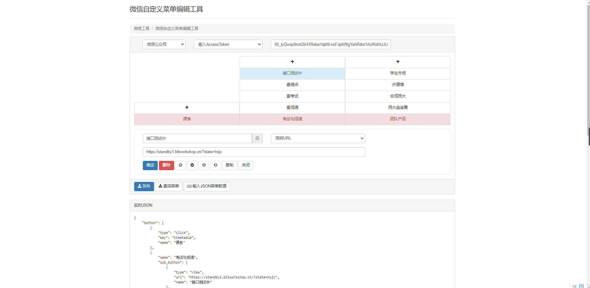590x288 pixels.
Task: Select the 学生市场 submenu item
Action: tap(398, 73)
